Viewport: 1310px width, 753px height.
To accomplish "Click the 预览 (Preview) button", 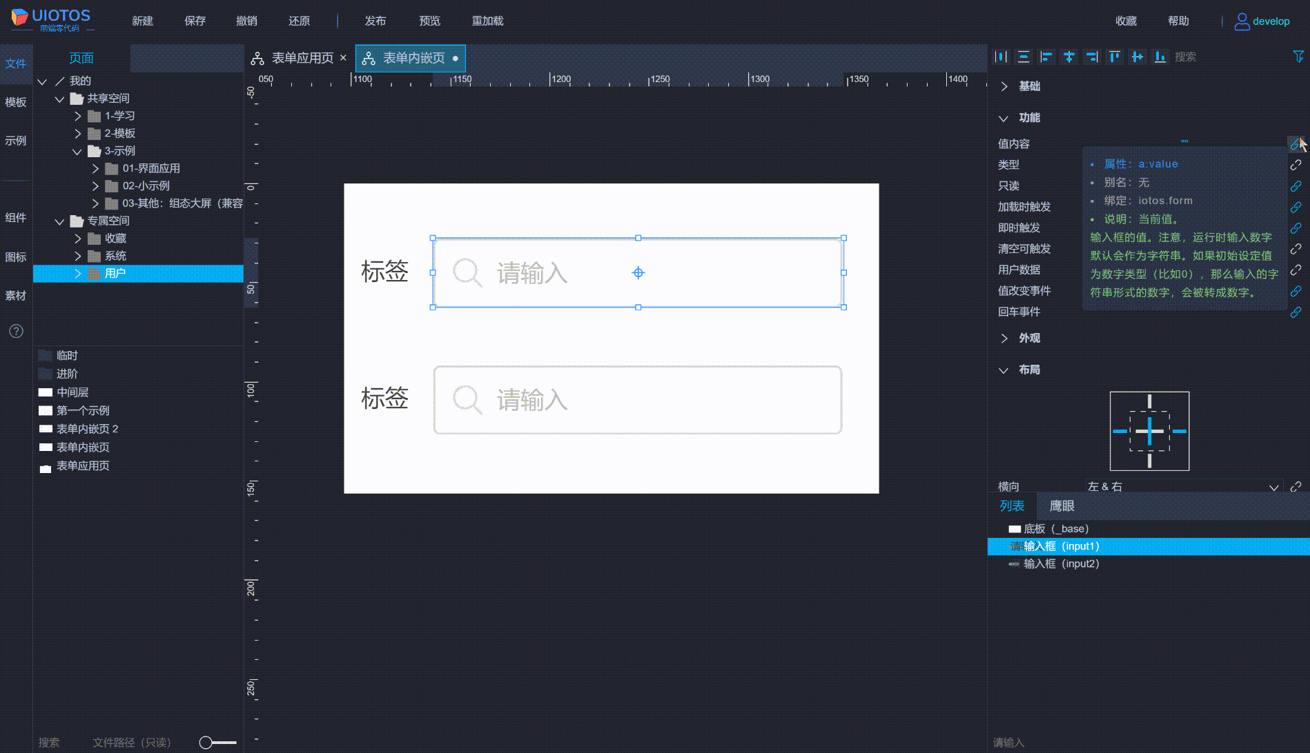I will point(429,21).
